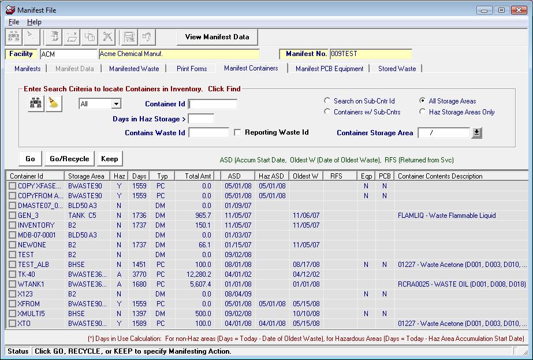Sort by the Total Amt column header

click(195, 176)
